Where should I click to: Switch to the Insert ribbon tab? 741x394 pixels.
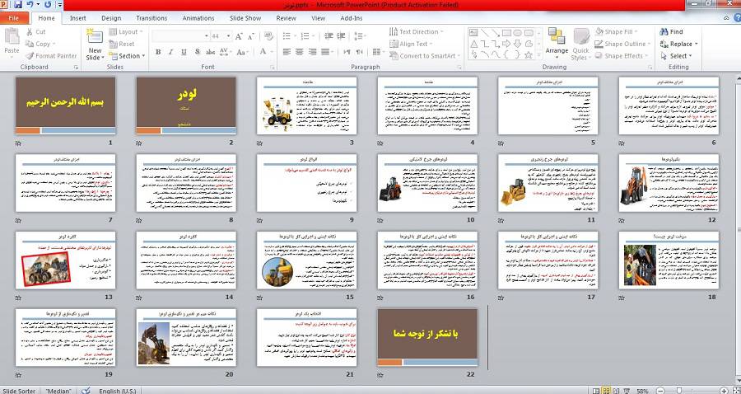click(78, 18)
